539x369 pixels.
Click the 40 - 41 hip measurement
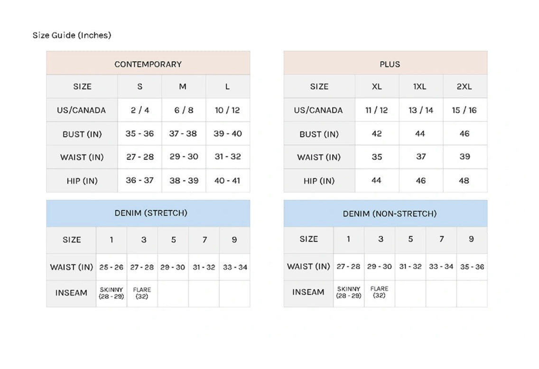click(x=227, y=180)
